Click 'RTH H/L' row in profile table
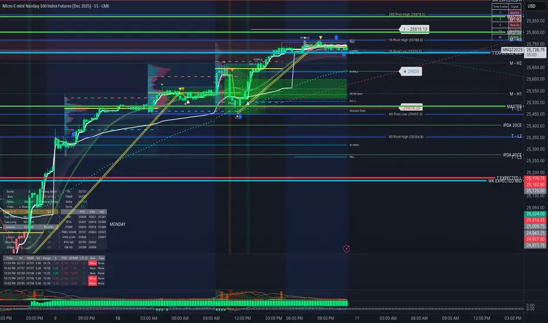This screenshot has height=323, width=548. [84, 242]
